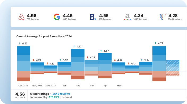Click the red down arrow above Mar bar
This screenshot has height=104, width=187.
click(x=87, y=57)
